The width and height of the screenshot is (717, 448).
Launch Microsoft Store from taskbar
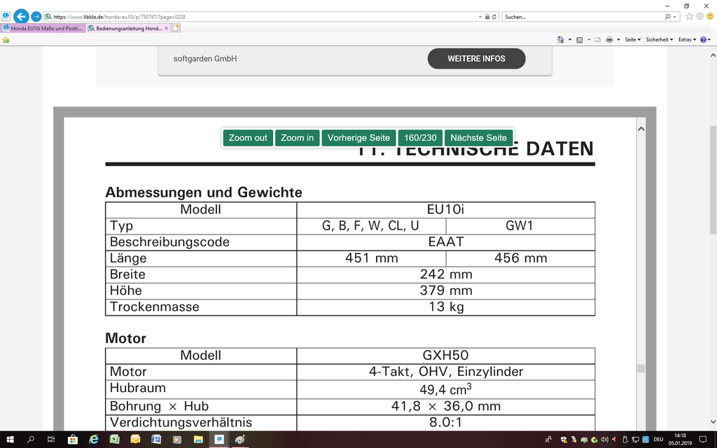pos(73,440)
